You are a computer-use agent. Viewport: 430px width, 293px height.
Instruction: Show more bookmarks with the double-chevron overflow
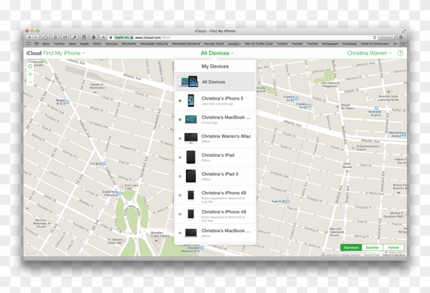[x=395, y=44]
